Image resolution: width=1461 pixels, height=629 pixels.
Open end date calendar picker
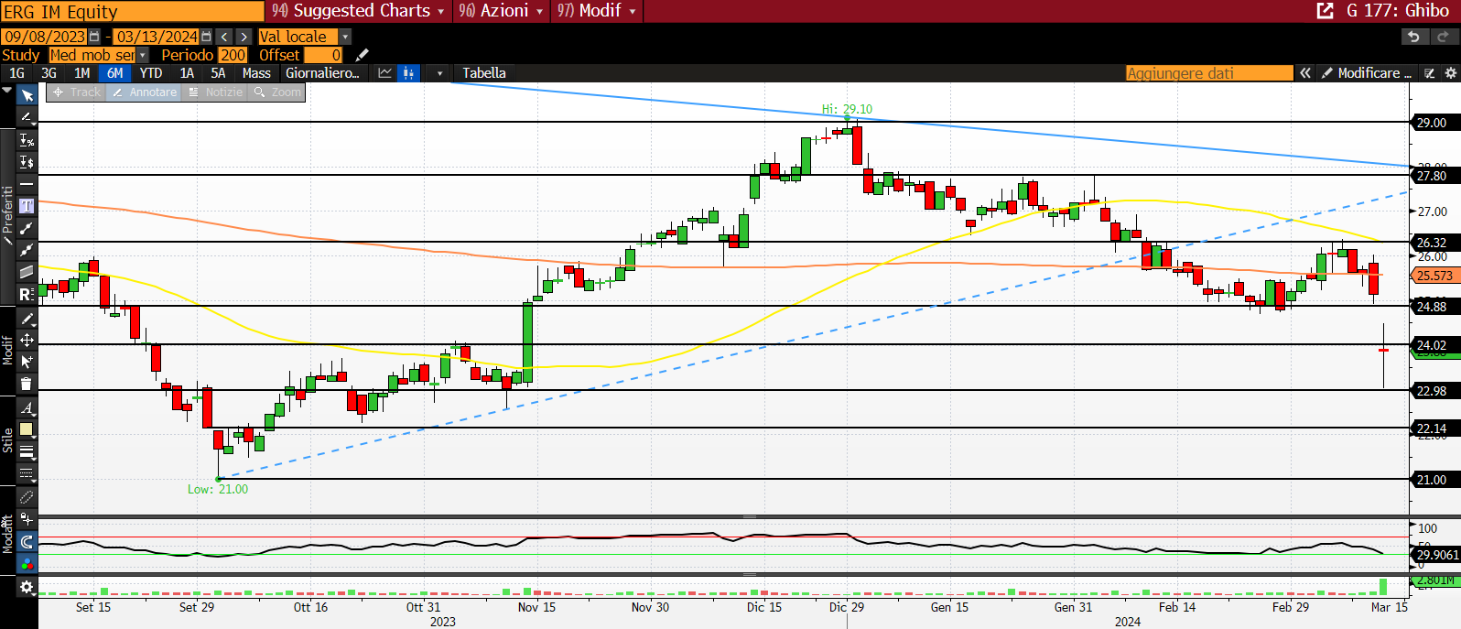(x=206, y=37)
